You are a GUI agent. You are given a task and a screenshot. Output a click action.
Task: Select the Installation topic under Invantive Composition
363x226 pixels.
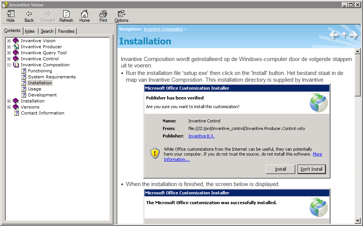40,83
